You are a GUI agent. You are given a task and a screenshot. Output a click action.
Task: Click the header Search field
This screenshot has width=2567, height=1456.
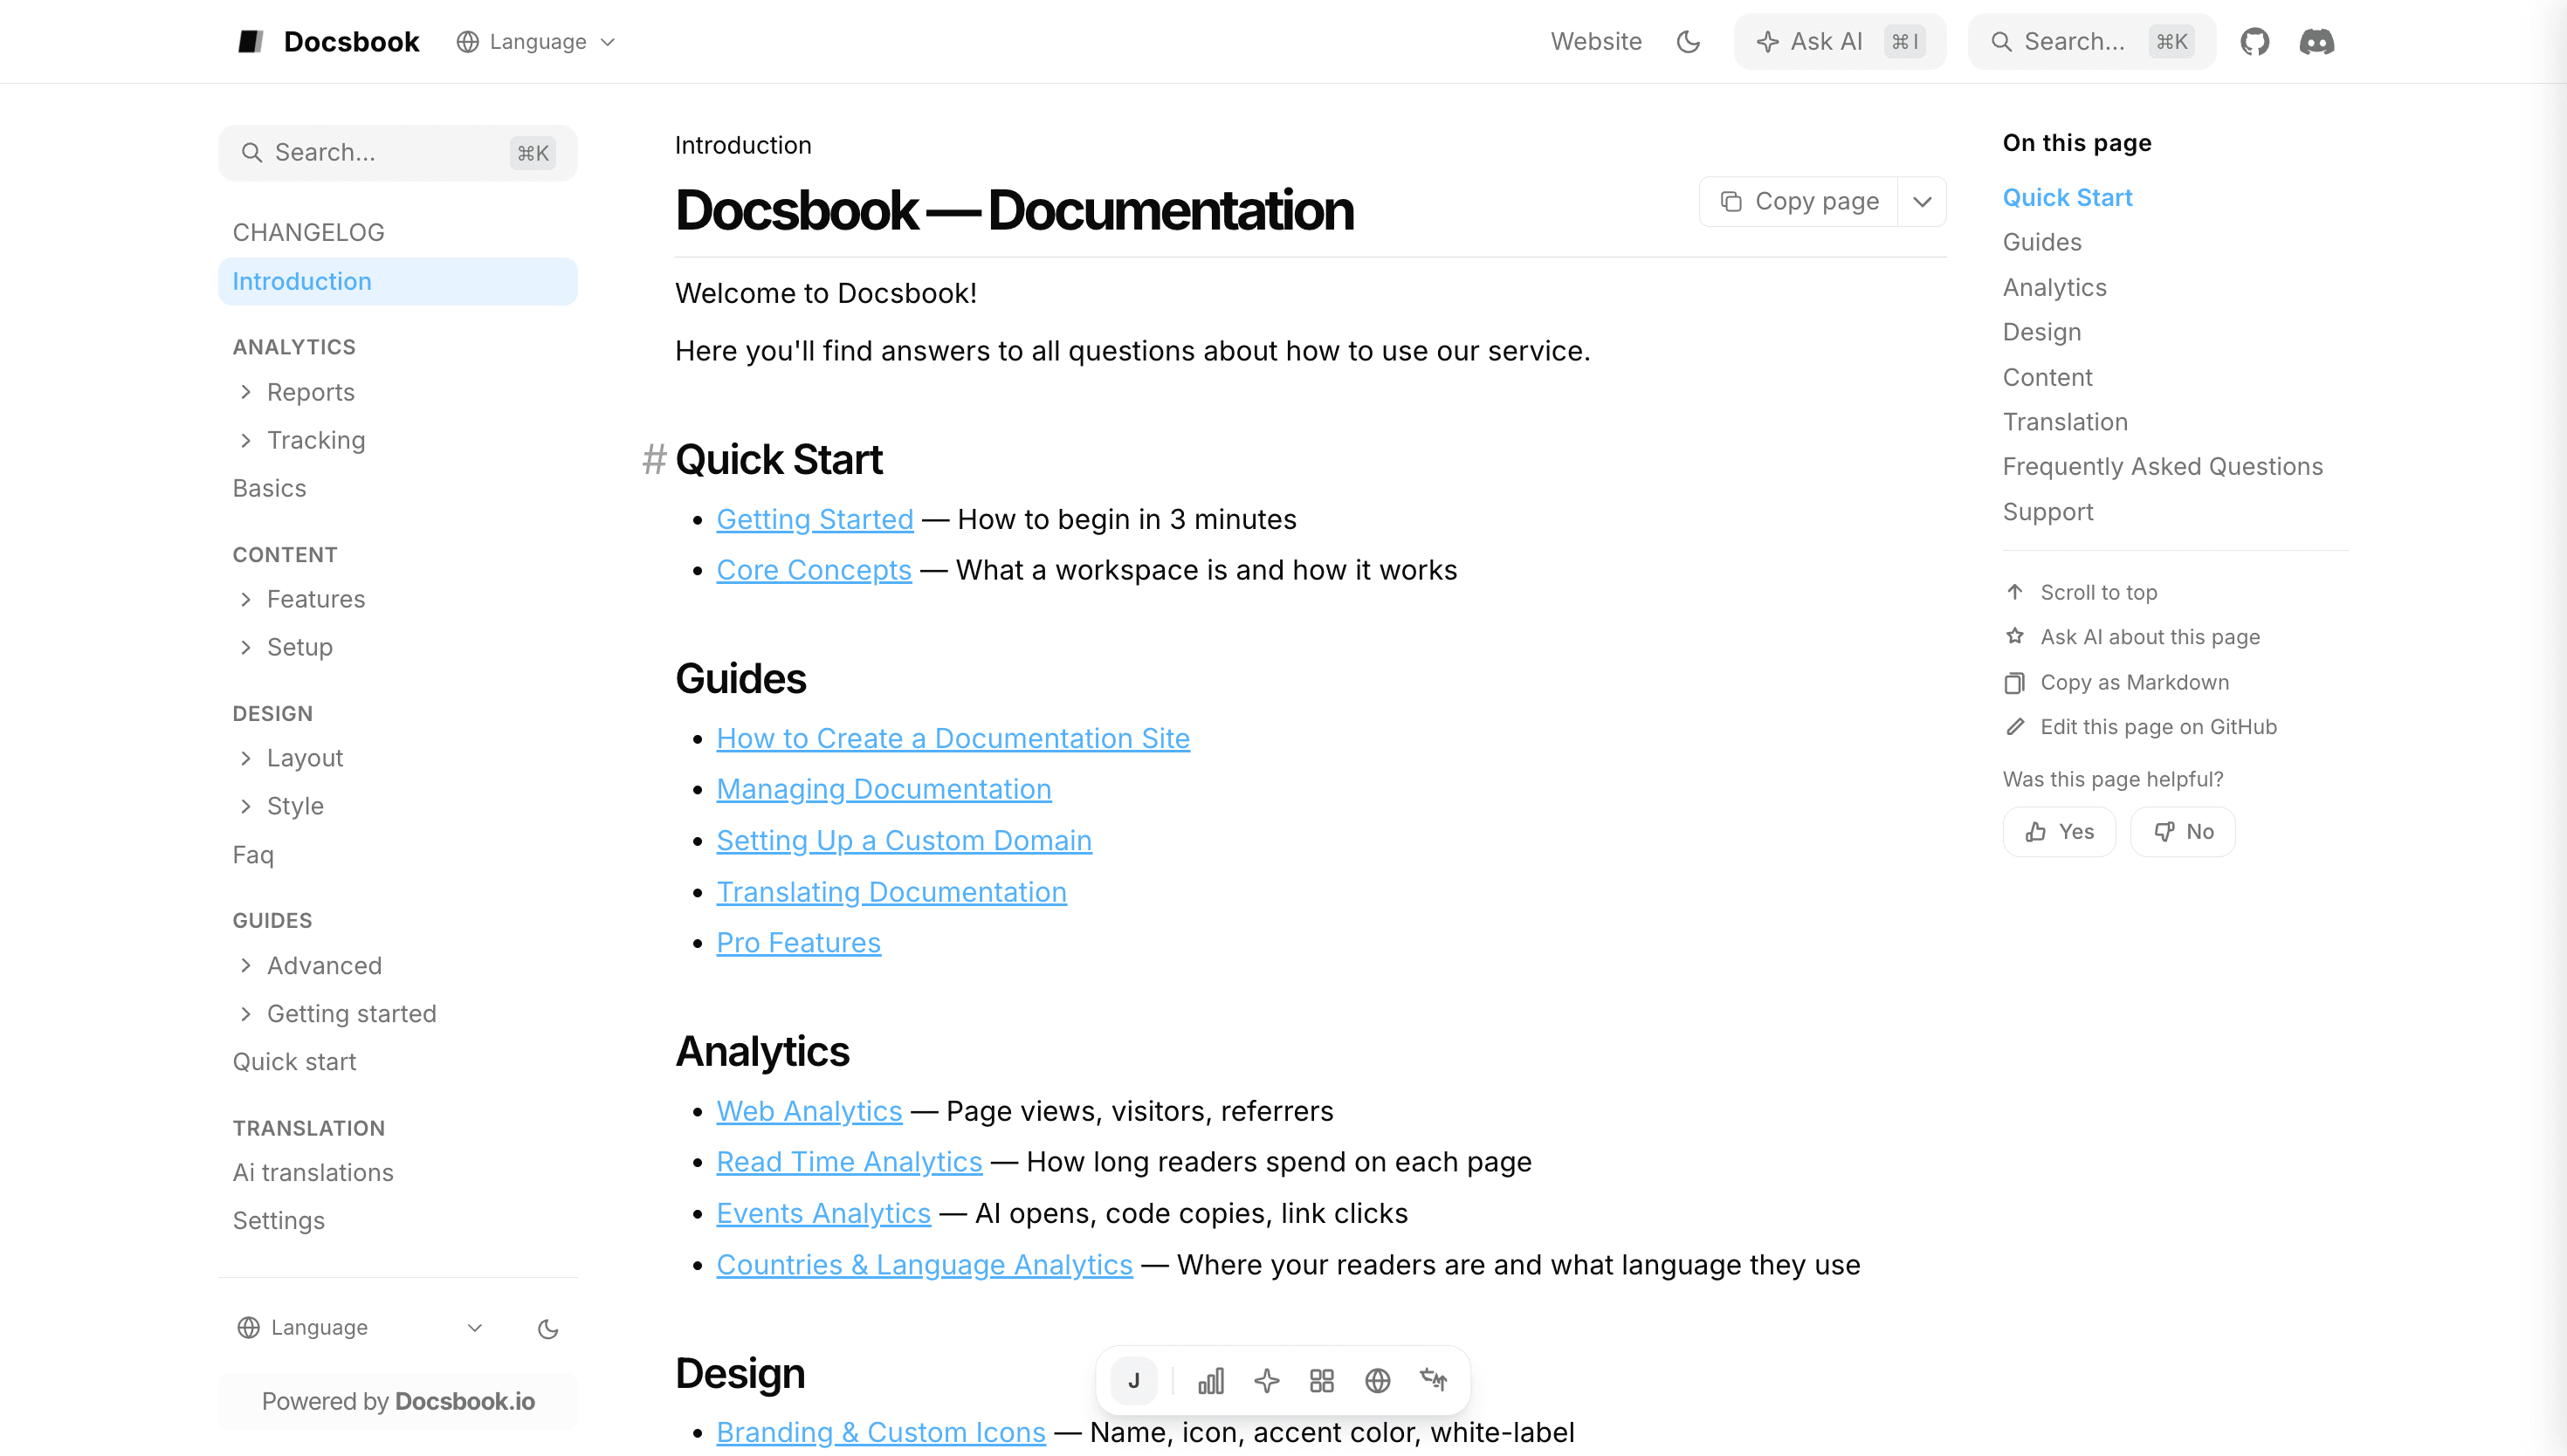2092,42
